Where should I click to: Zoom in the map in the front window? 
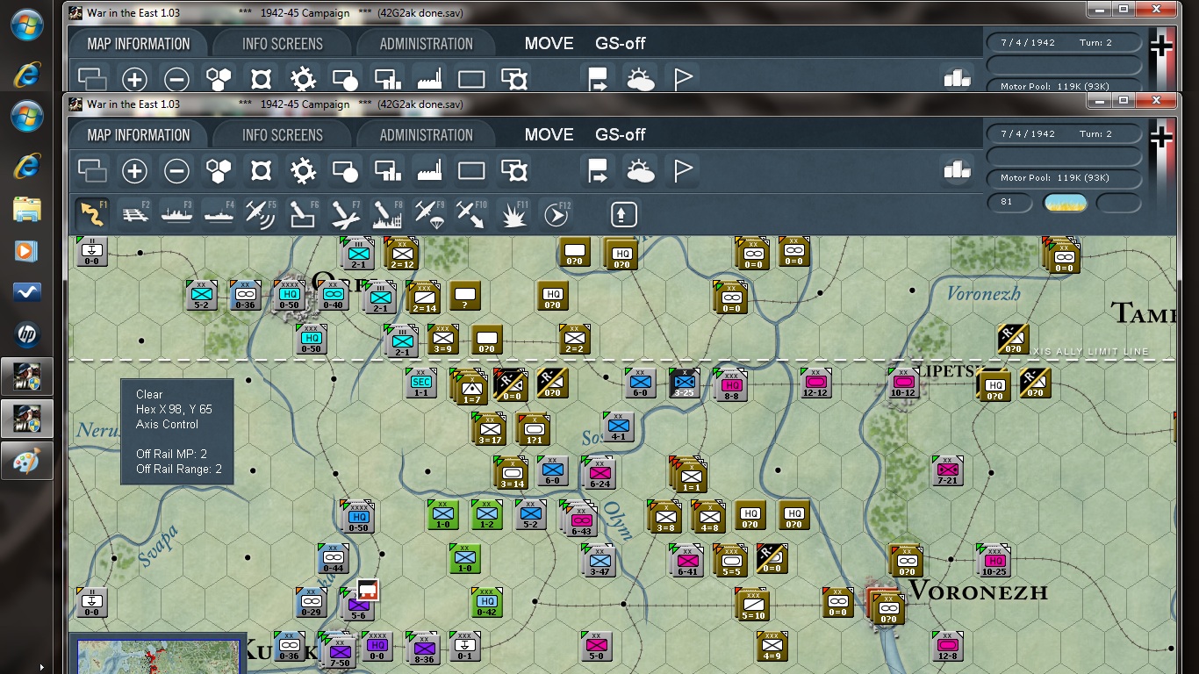pos(134,170)
